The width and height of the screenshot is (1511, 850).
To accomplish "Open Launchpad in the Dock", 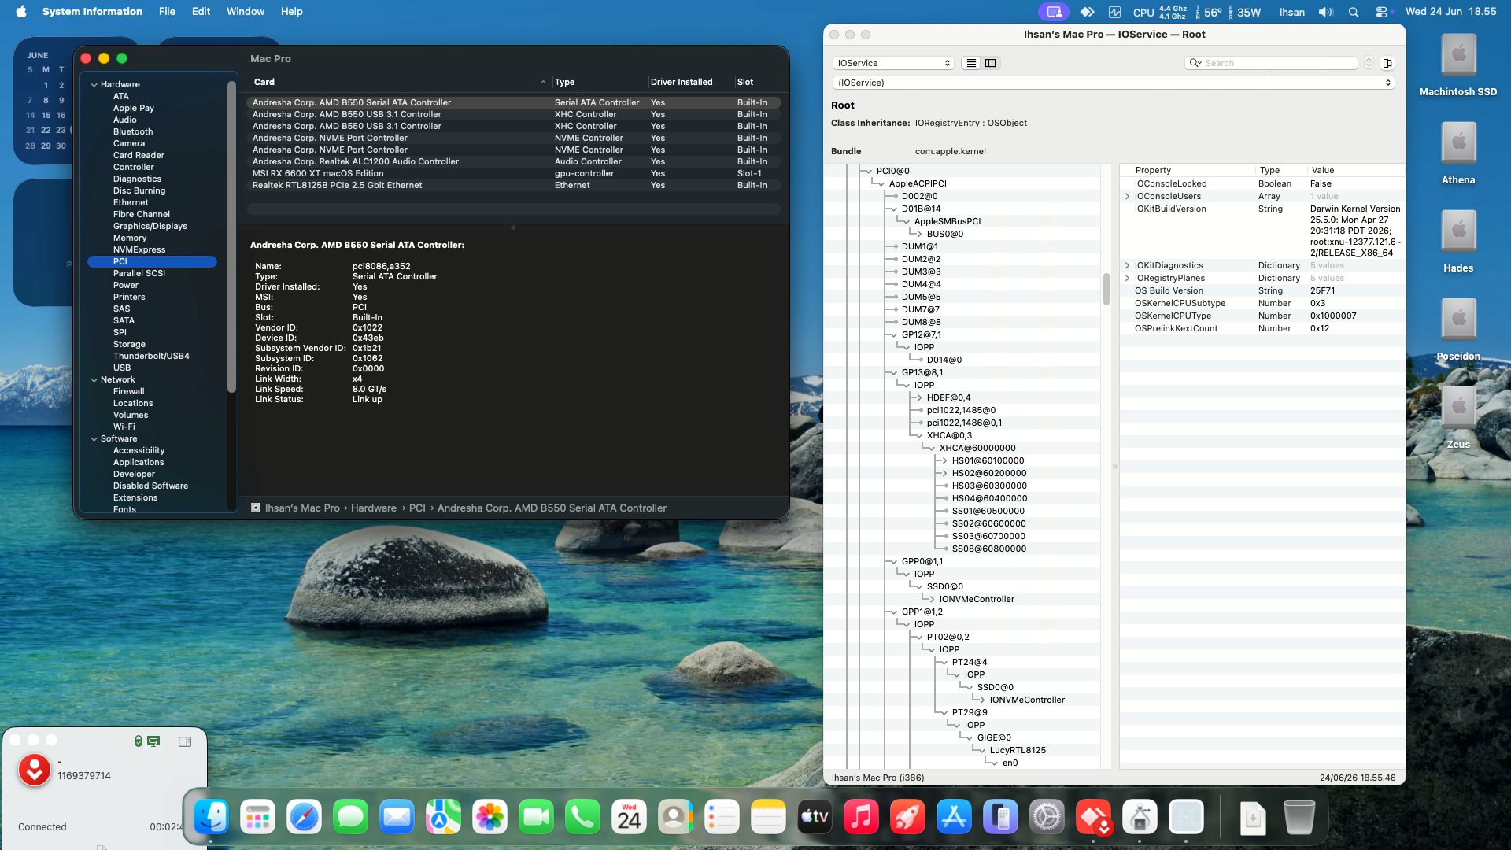I will (x=258, y=818).
